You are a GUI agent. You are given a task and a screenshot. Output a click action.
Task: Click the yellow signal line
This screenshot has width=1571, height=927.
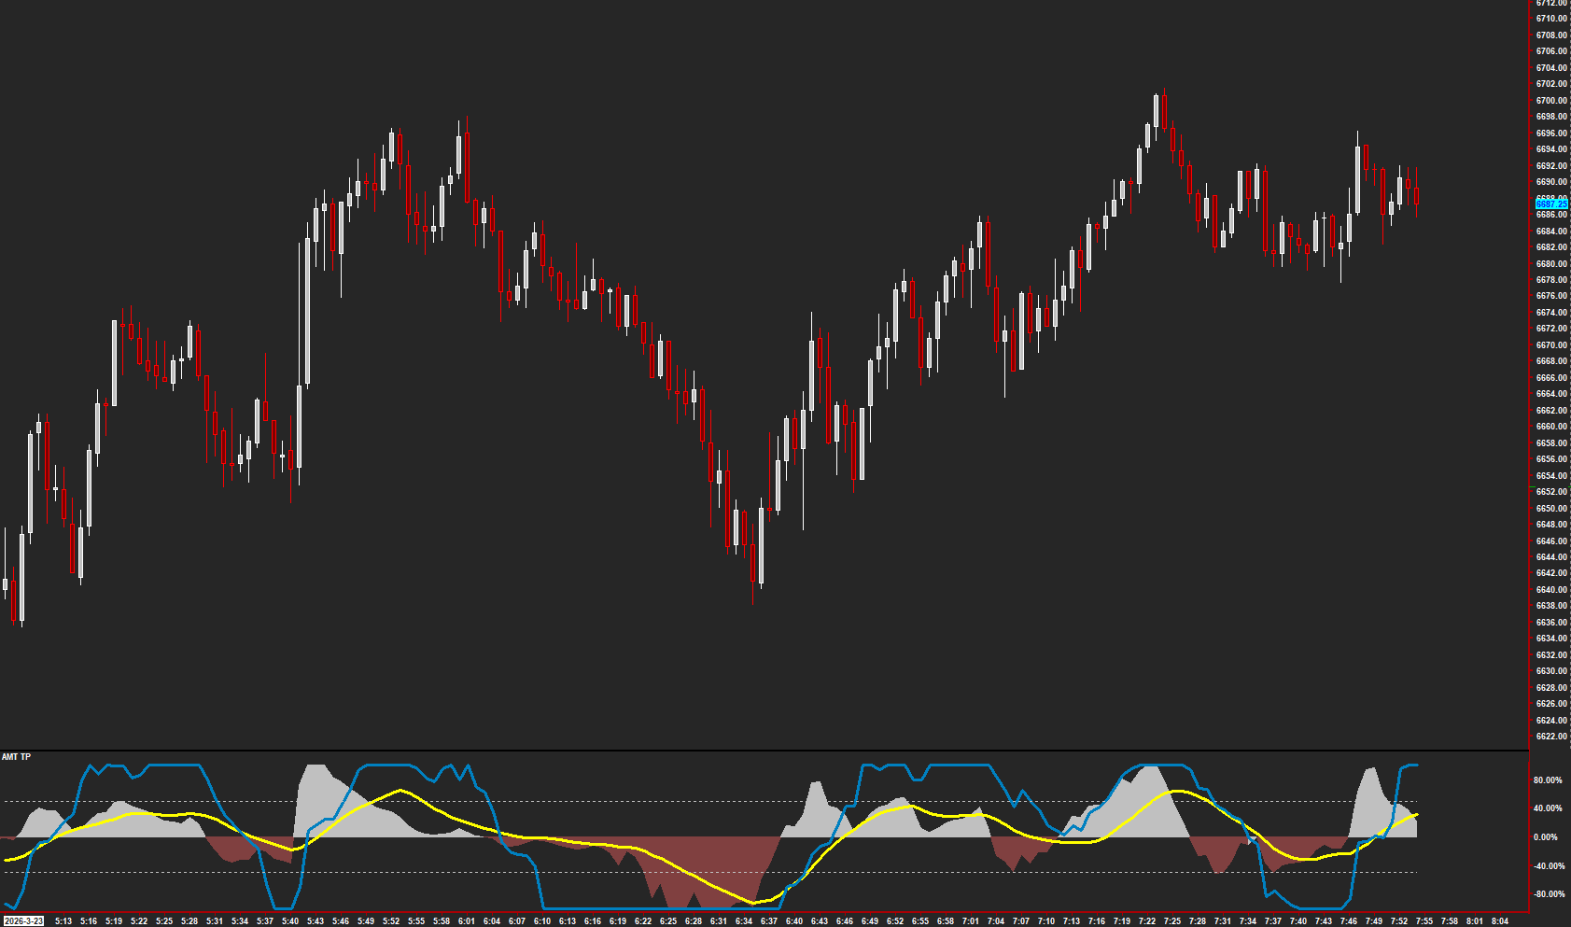tap(401, 792)
